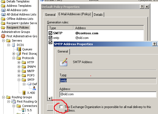Click the NNTP protocol folder icon
The height and width of the screenshot is (114, 158).
point(24,71)
